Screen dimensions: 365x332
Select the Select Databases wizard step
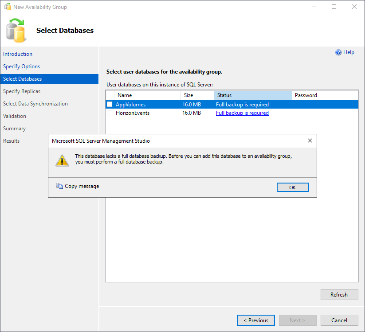[22, 79]
